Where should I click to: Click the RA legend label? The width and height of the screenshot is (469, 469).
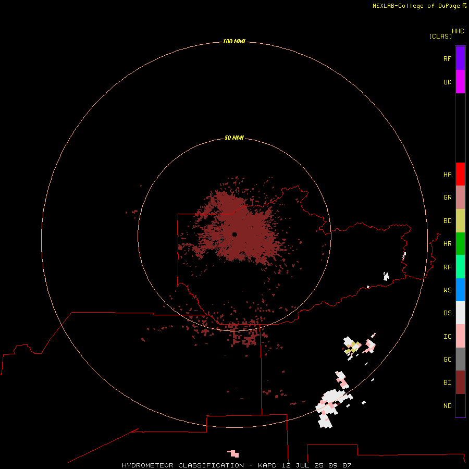pyautogui.click(x=447, y=267)
